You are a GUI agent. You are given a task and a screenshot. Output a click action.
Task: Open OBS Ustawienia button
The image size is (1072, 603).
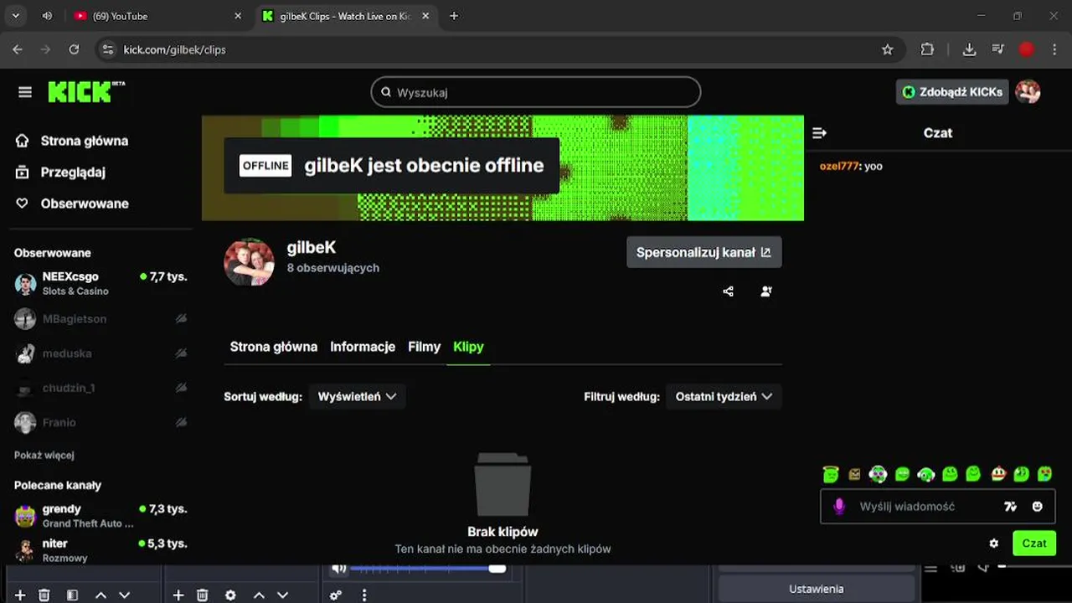[x=816, y=589]
